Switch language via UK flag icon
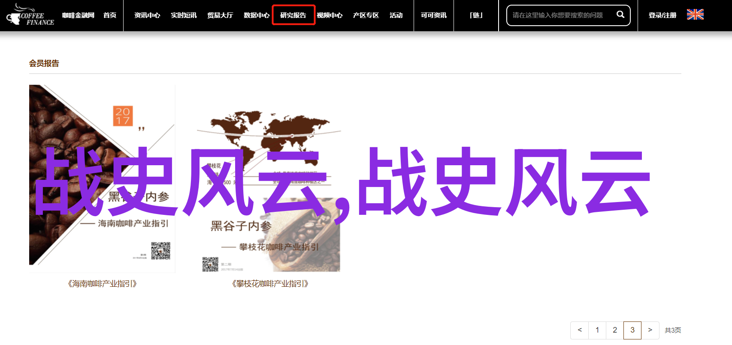This screenshot has height=345, width=732. click(695, 15)
